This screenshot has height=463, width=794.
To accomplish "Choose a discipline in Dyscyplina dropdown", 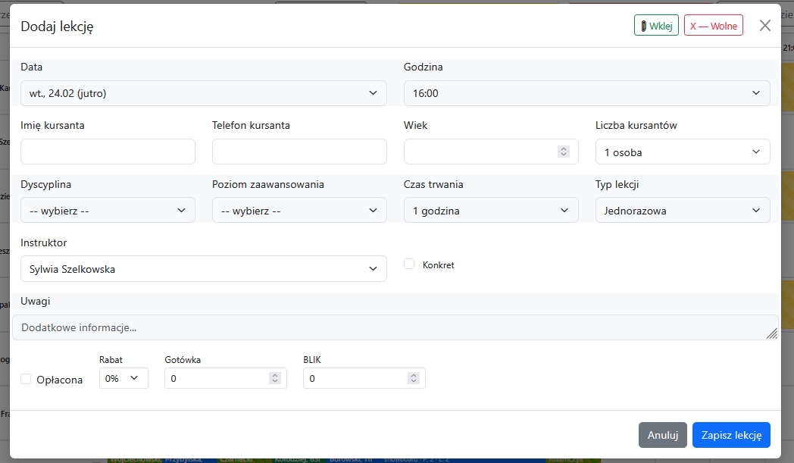I will coord(108,210).
